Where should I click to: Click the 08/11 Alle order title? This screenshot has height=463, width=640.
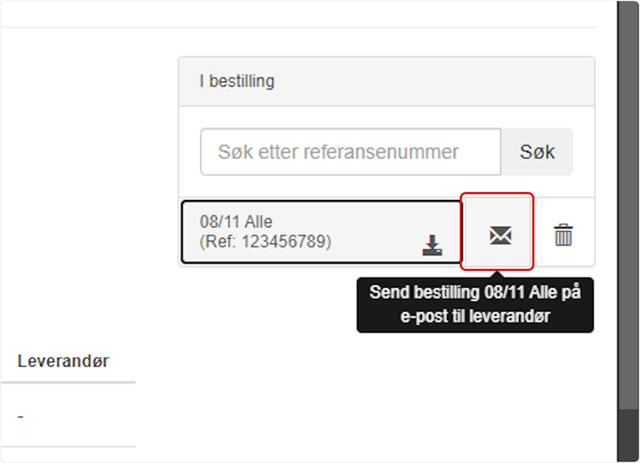click(x=236, y=222)
